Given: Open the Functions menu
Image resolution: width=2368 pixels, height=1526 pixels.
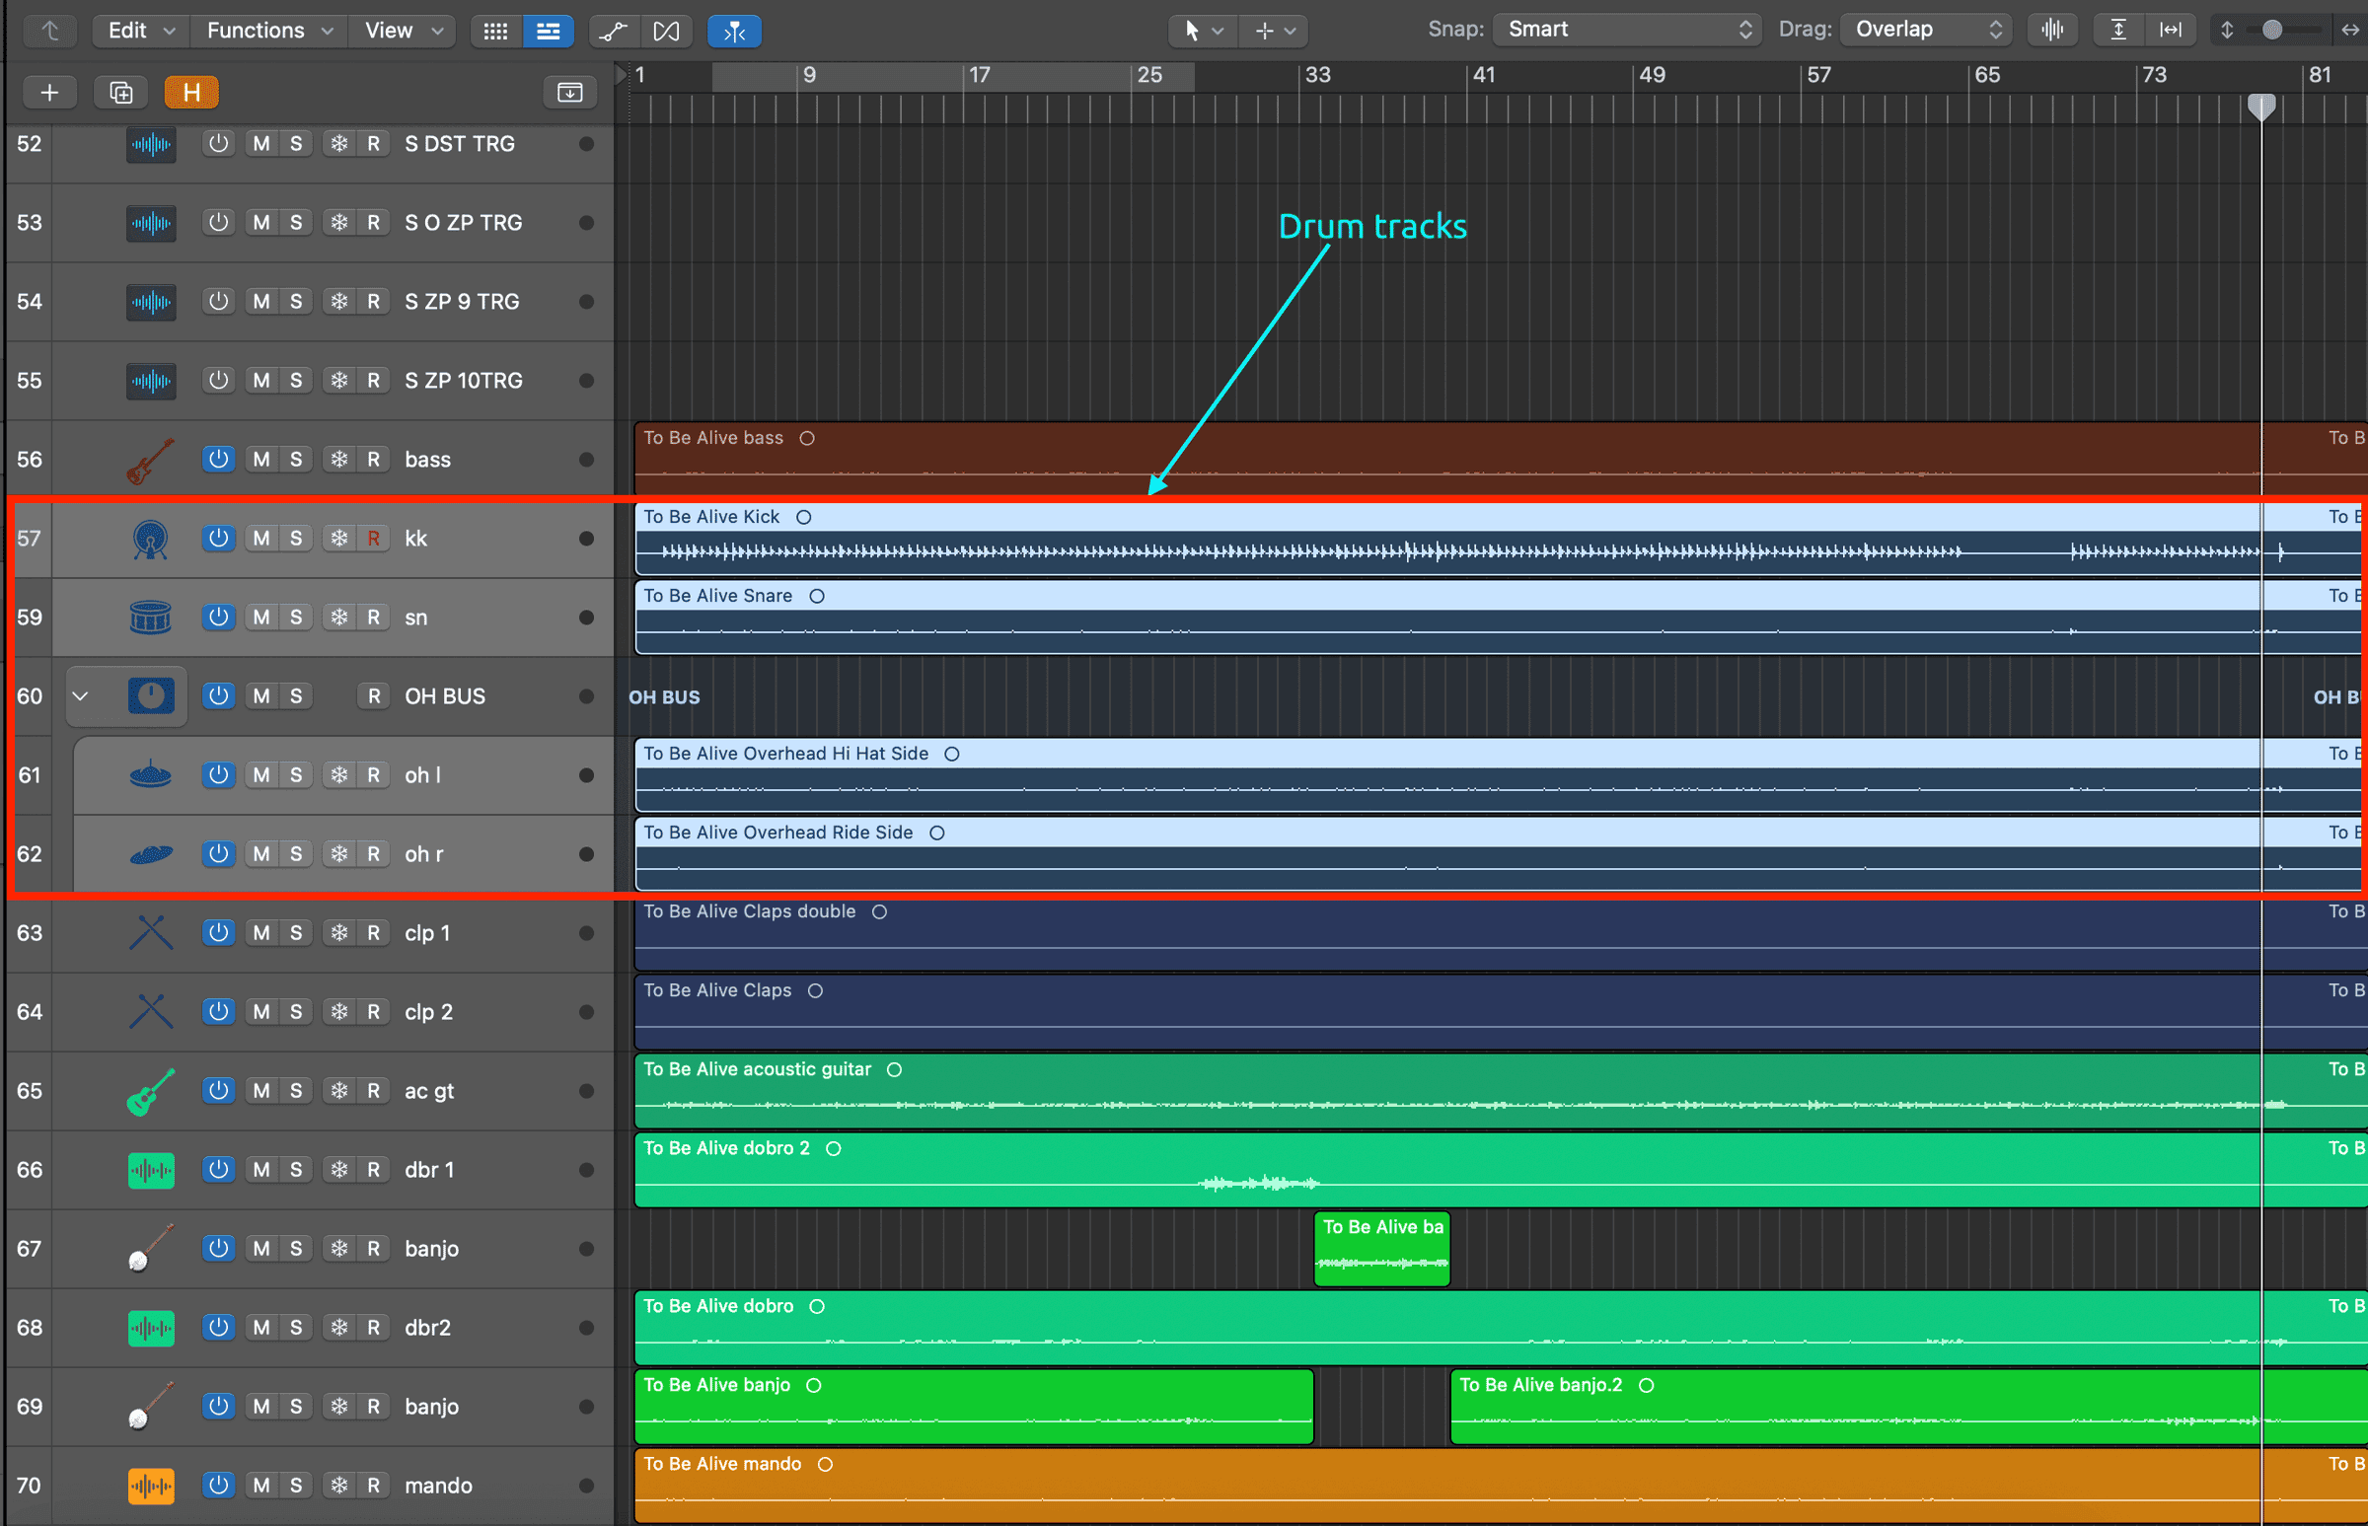Looking at the screenshot, I should tap(268, 31).
